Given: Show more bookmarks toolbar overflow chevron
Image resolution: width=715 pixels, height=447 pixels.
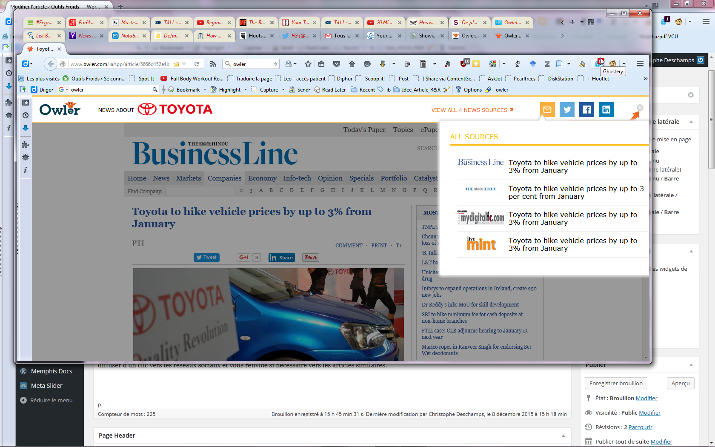Looking at the screenshot, I should coord(646,79).
